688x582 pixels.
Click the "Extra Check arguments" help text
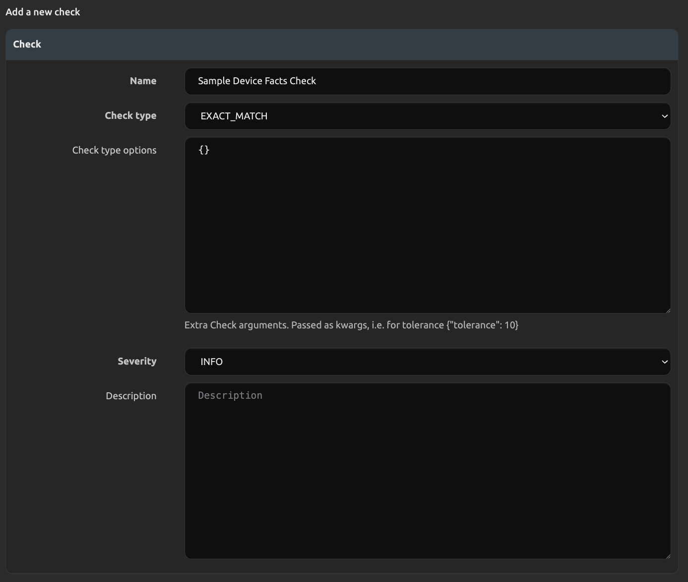tap(351, 325)
